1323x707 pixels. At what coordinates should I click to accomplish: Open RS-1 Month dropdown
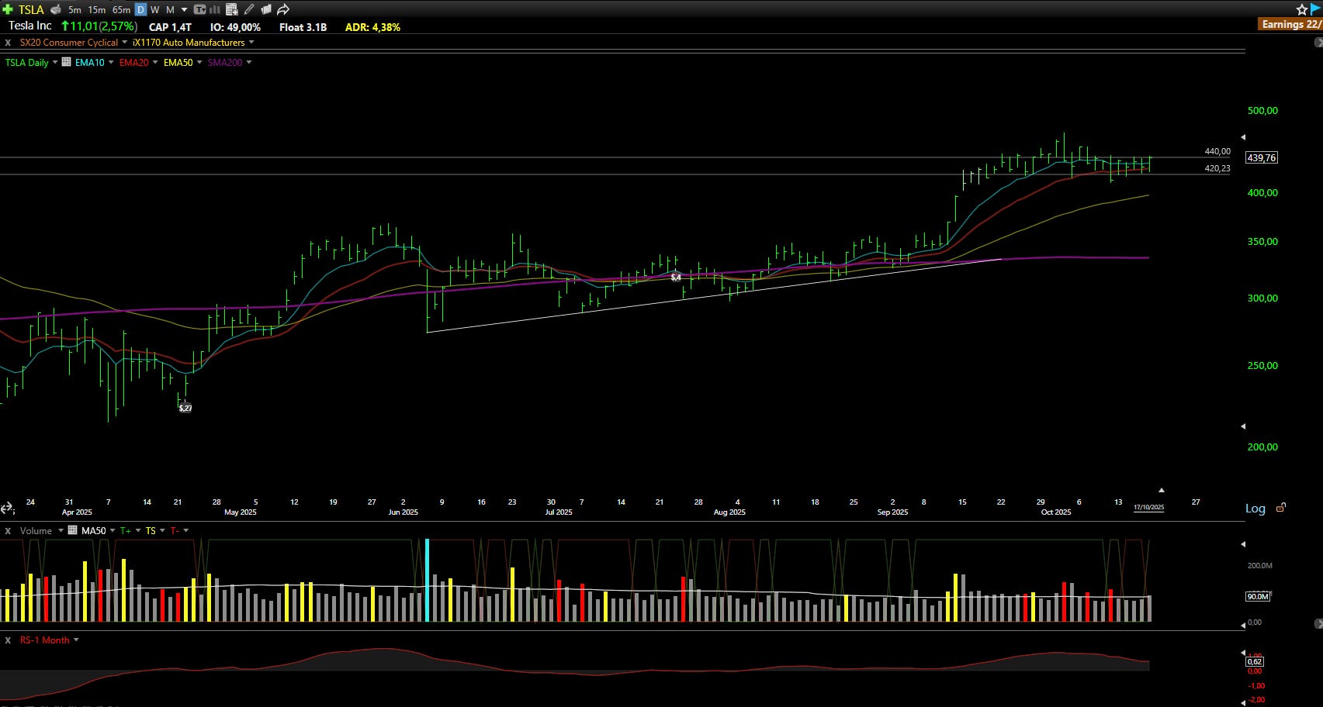click(76, 640)
